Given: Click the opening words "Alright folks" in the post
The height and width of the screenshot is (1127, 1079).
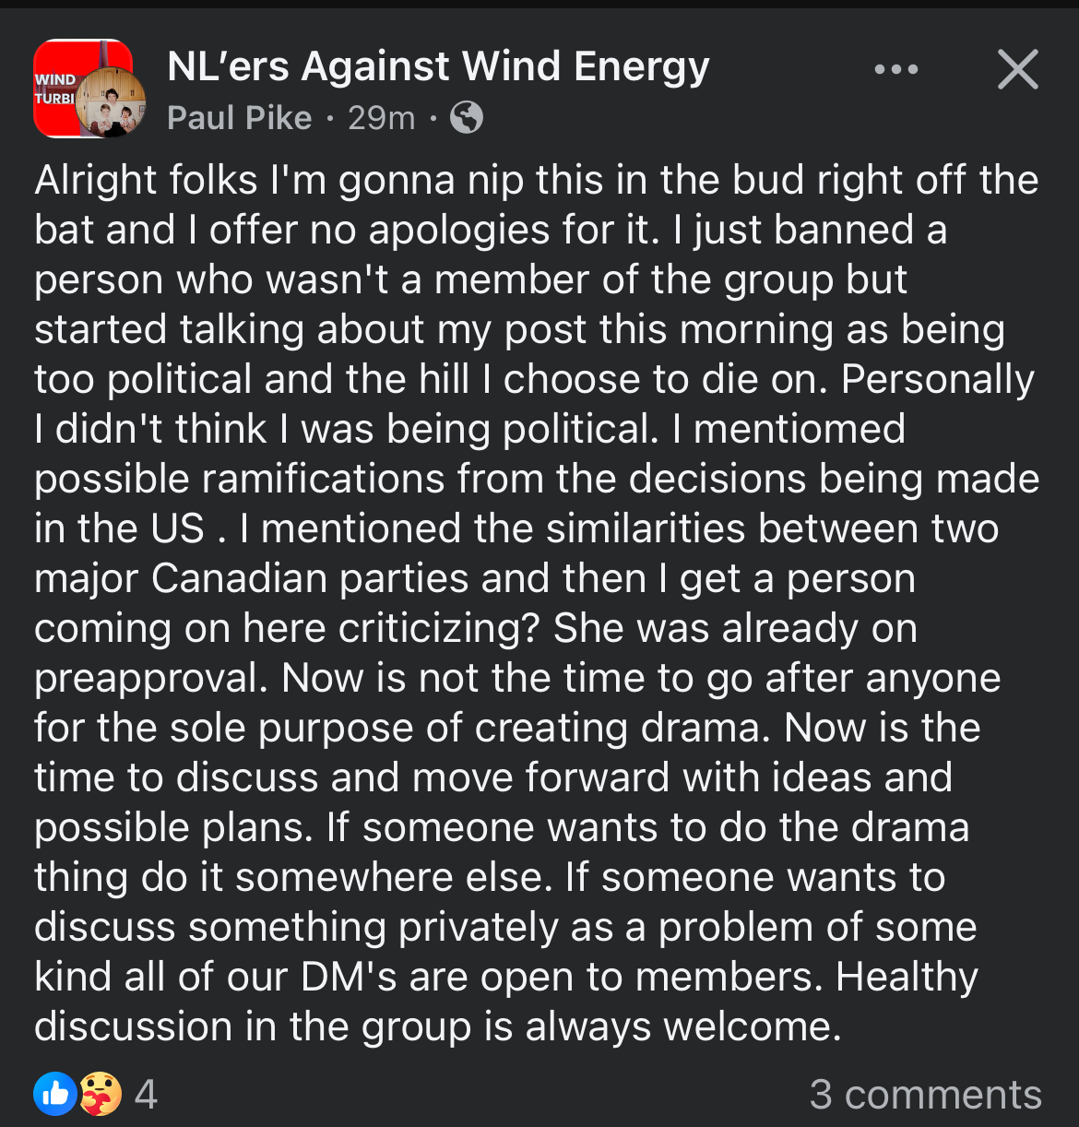Looking at the screenshot, I should [x=146, y=180].
